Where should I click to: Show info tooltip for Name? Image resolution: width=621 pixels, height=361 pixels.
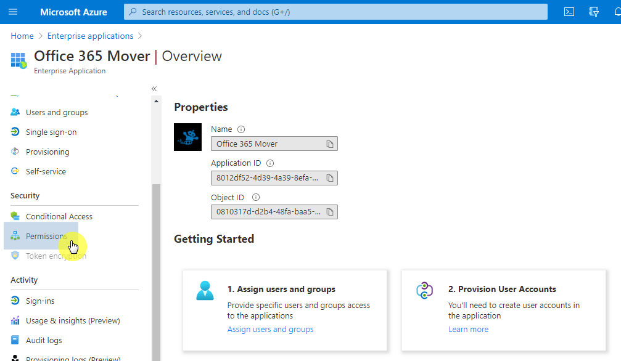(x=241, y=129)
